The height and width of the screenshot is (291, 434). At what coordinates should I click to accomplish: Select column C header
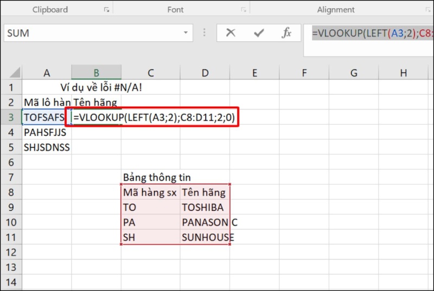tap(151, 73)
